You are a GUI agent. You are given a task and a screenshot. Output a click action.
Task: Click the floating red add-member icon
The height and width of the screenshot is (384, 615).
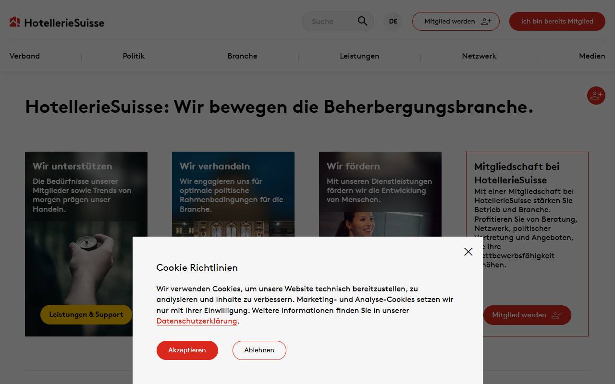596,96
